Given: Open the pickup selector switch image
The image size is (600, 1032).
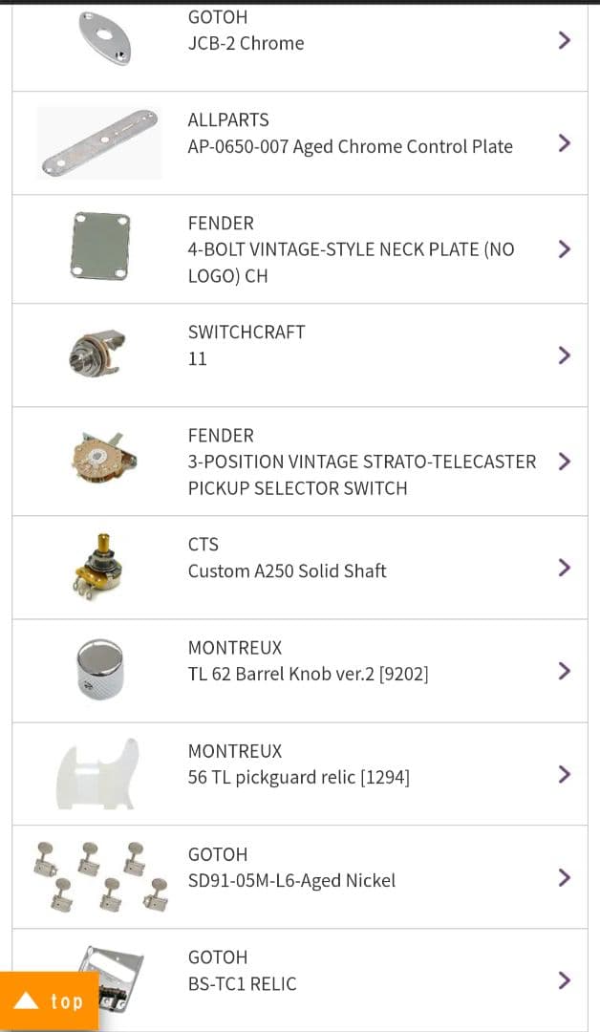Looking at the screenshot, I should [99, 459].
